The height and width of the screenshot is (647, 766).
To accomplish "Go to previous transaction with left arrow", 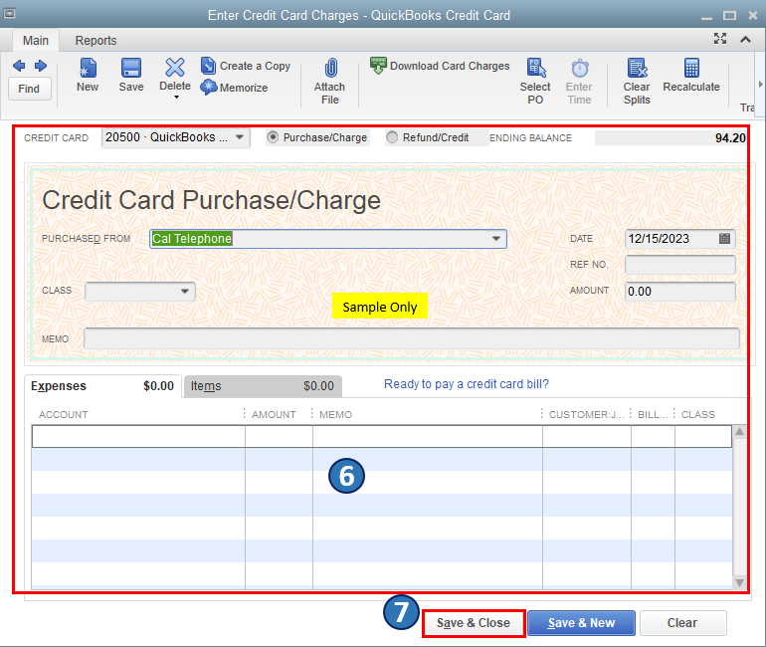I will (x=19, y=66).
